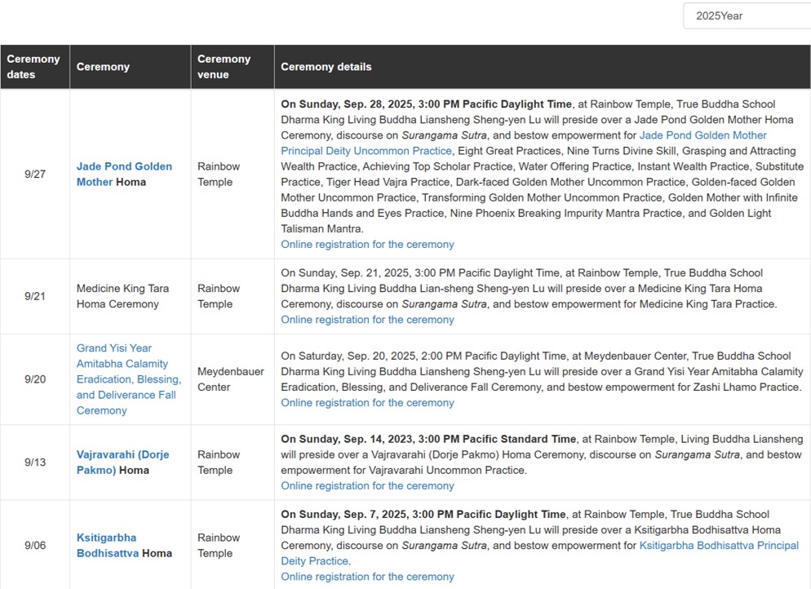Open online registration for the 9/13 ceremony
The image size is (811, 589).
point(367,485)
